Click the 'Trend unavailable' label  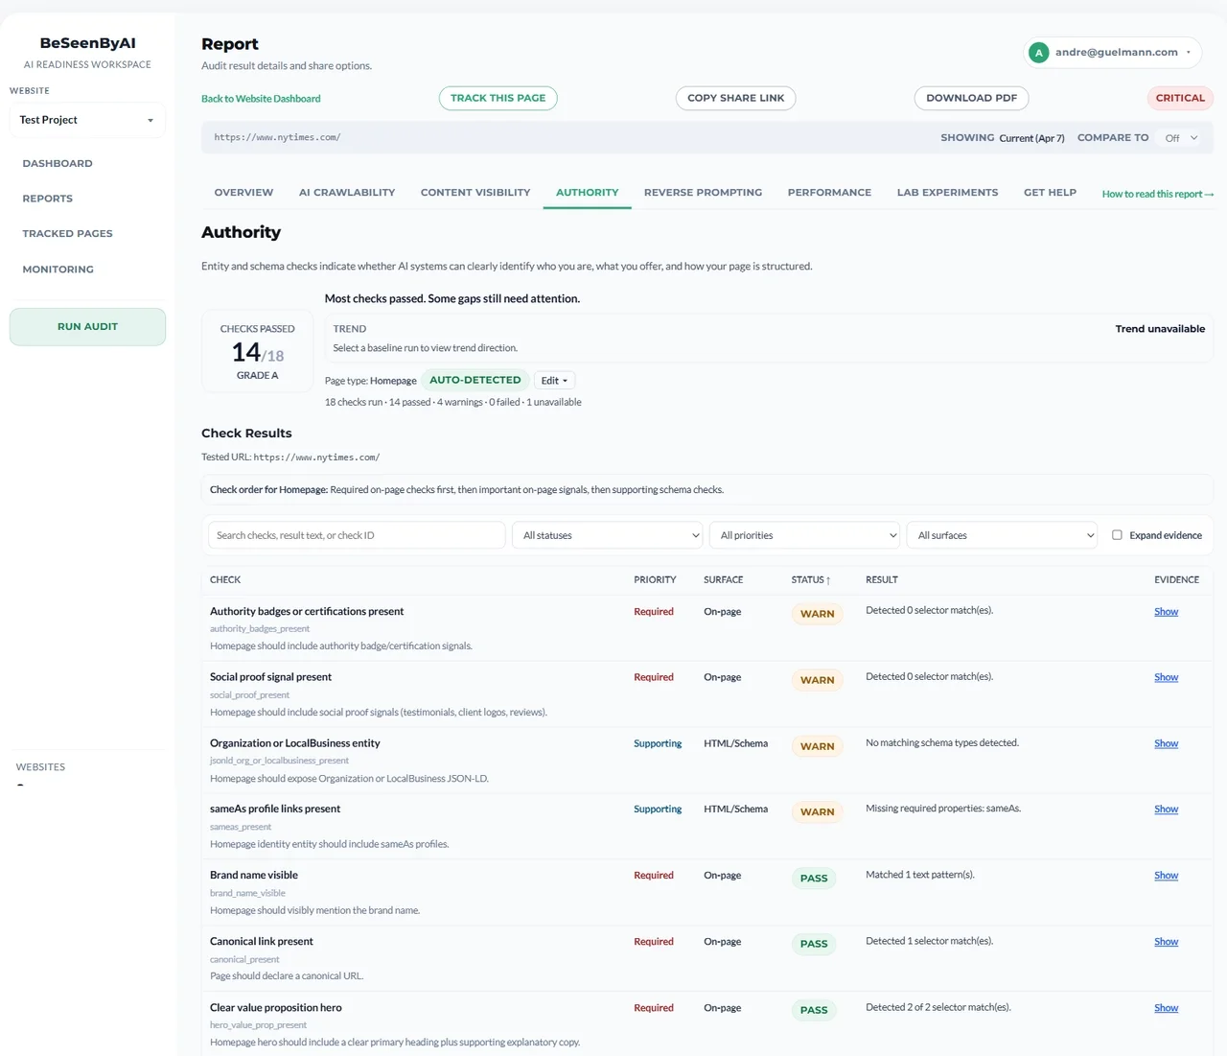[x=1160, y=329]
